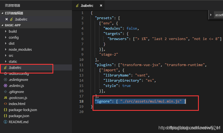Click the "libraryName" key on line 13
Screen dimensions: 223x133
(117, 75)
